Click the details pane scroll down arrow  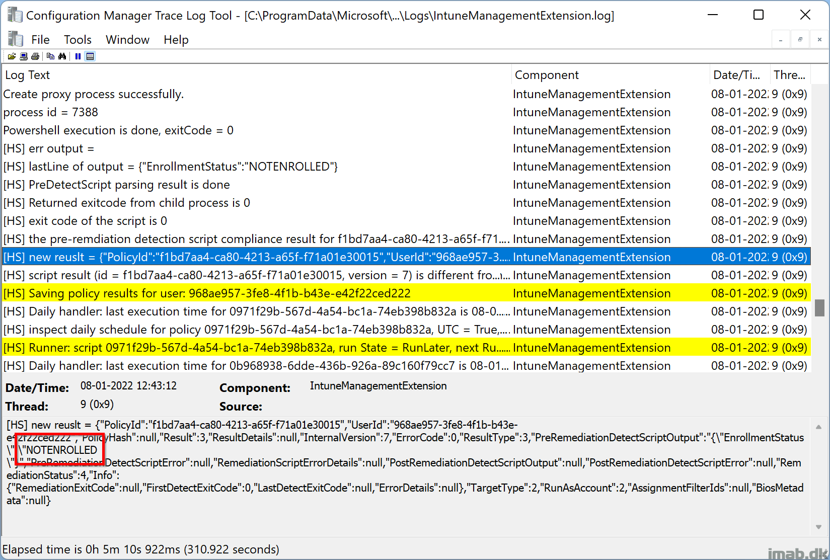[x=818, y=527]
